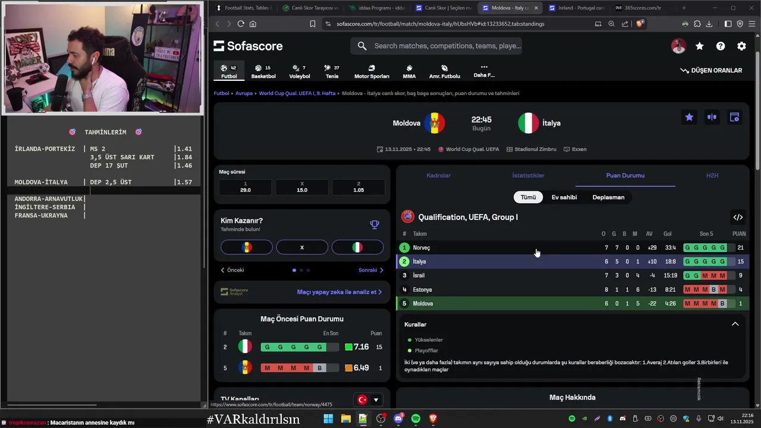
Task: Open Estonya team row
Action: pyautogui.click(x=573, y=289)
